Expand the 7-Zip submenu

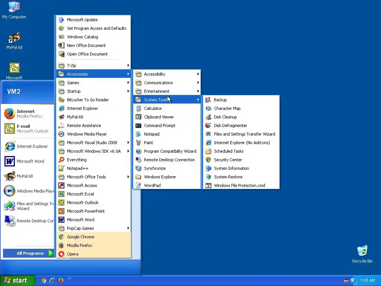[x=93, y=66]
